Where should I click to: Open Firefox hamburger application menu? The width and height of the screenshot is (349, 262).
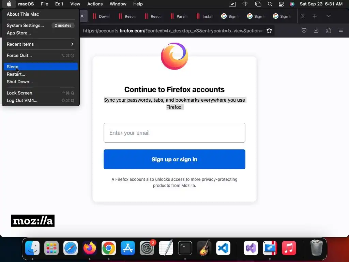[x=341, y=30]
